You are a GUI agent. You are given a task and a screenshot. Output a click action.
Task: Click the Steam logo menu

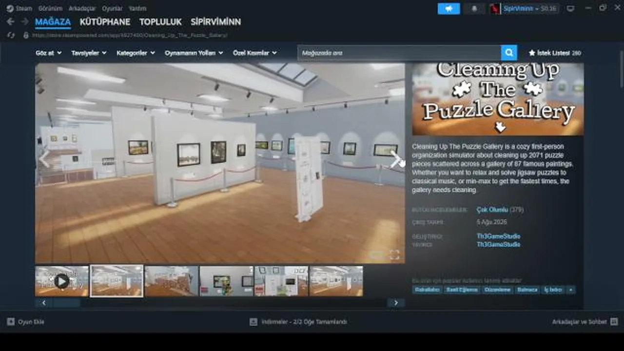[x=10, y=8]
